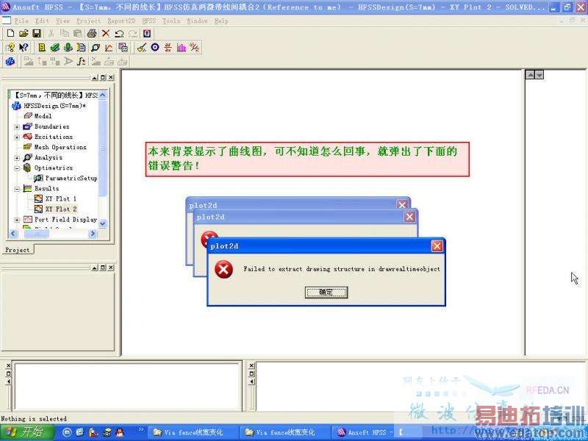The image size is (588, 441).
Task: Click the broom clear icon
Action: tap(141, 48)
